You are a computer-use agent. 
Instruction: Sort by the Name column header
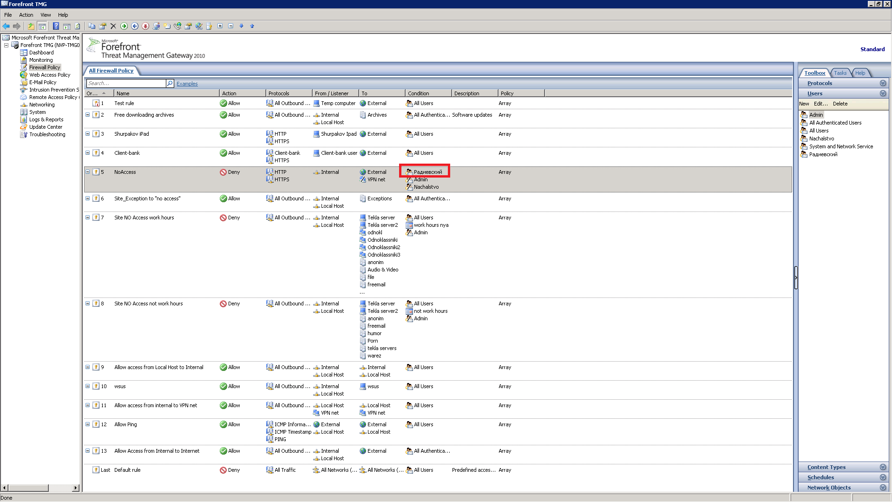coord(166,93)
